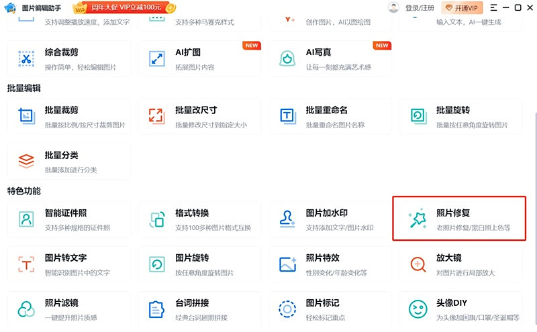The image size is (537, 332).
Task: Select the AI写真 portrait icon
Action: (287, 58)
